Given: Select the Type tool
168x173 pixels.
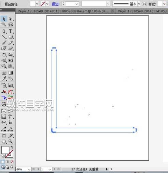Looking at the screenshot, I should (11, 31).
